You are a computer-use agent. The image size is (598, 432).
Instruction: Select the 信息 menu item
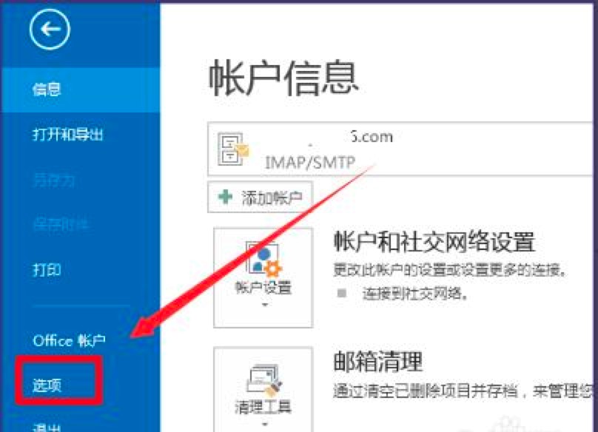pyautogui.click(x=80, y=90)
